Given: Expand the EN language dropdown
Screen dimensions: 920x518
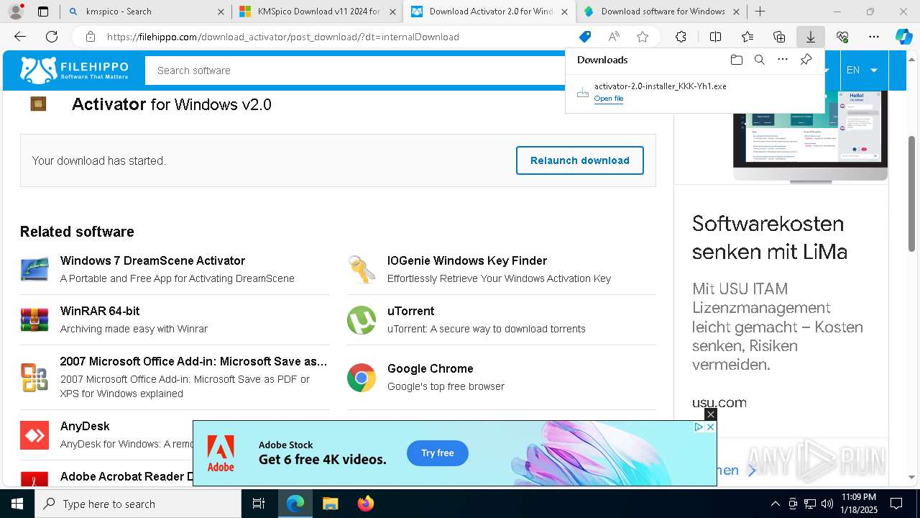Looking at the screenshot, I should 862,70.
